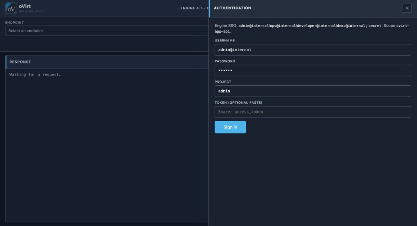Open the Select an endpoint dropdown
The width and height of the screenshot is (417, 226).
107,31
